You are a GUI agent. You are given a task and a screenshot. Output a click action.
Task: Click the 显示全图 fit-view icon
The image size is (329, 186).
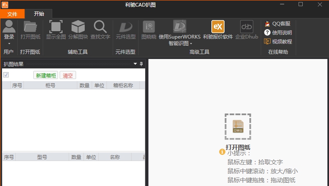pyautogui.click(x=56, y=27)
